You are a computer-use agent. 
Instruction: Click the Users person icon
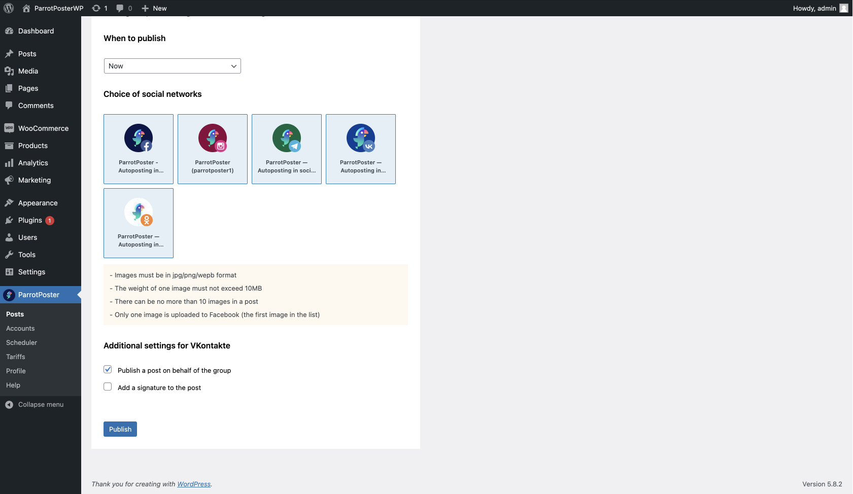[x=9, y=237]
